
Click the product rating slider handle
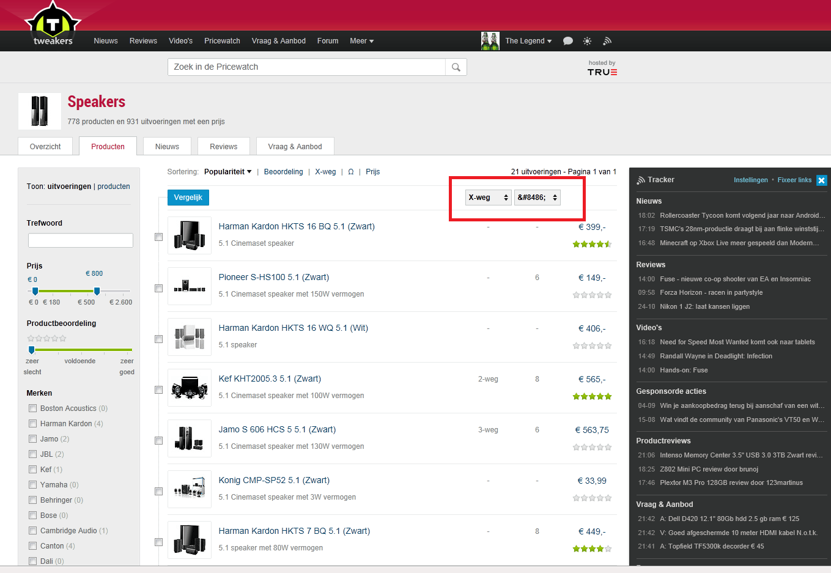[31, 350]
